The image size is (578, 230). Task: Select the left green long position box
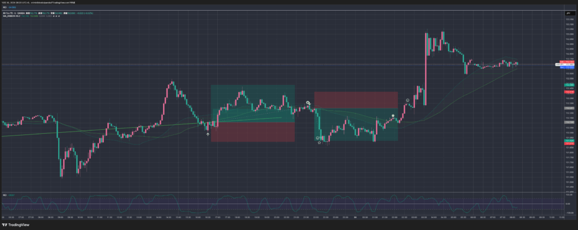click(x=252, y=103)
